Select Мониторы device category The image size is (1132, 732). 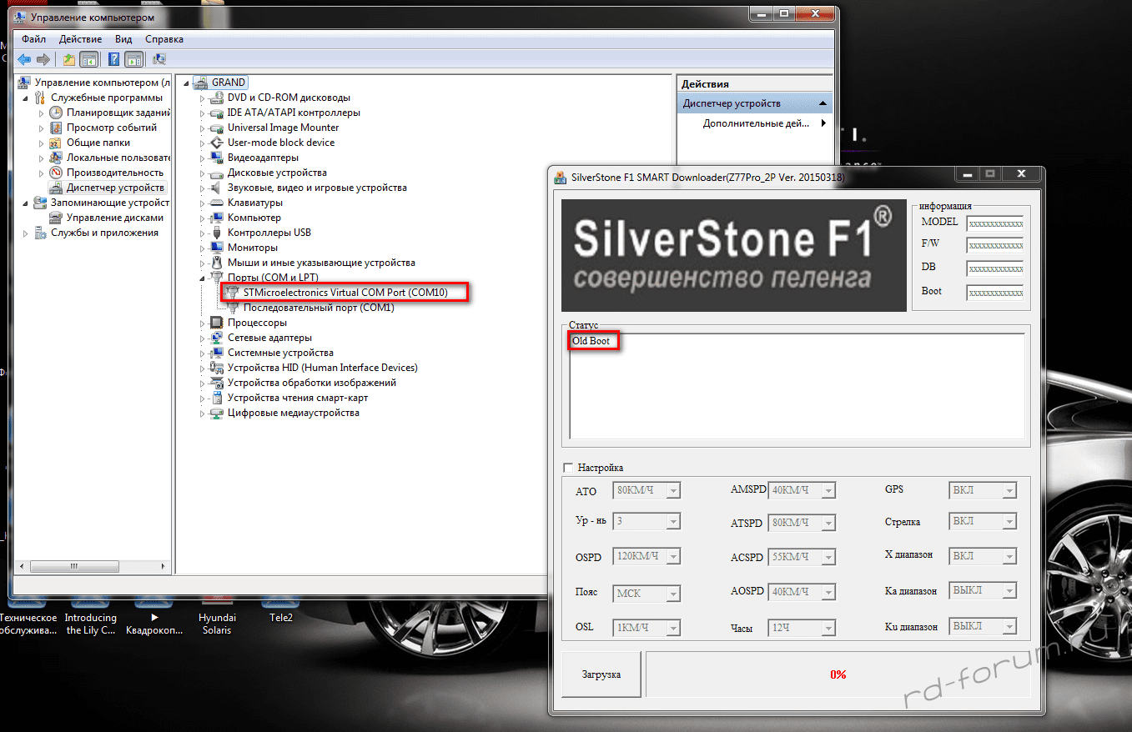[x=252, y=248]
